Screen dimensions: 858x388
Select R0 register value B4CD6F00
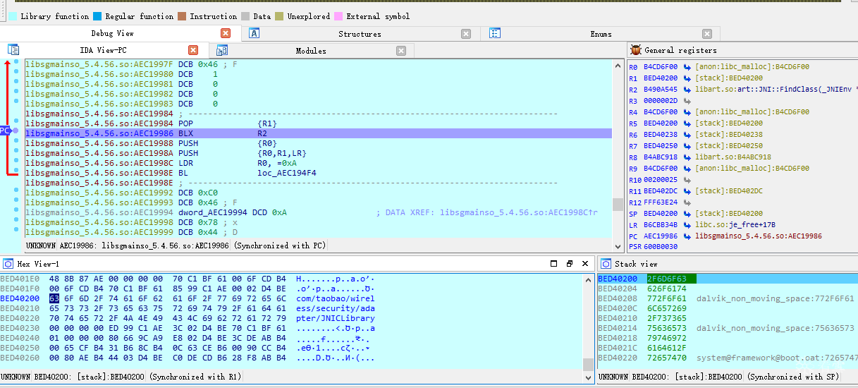point(661,67)
